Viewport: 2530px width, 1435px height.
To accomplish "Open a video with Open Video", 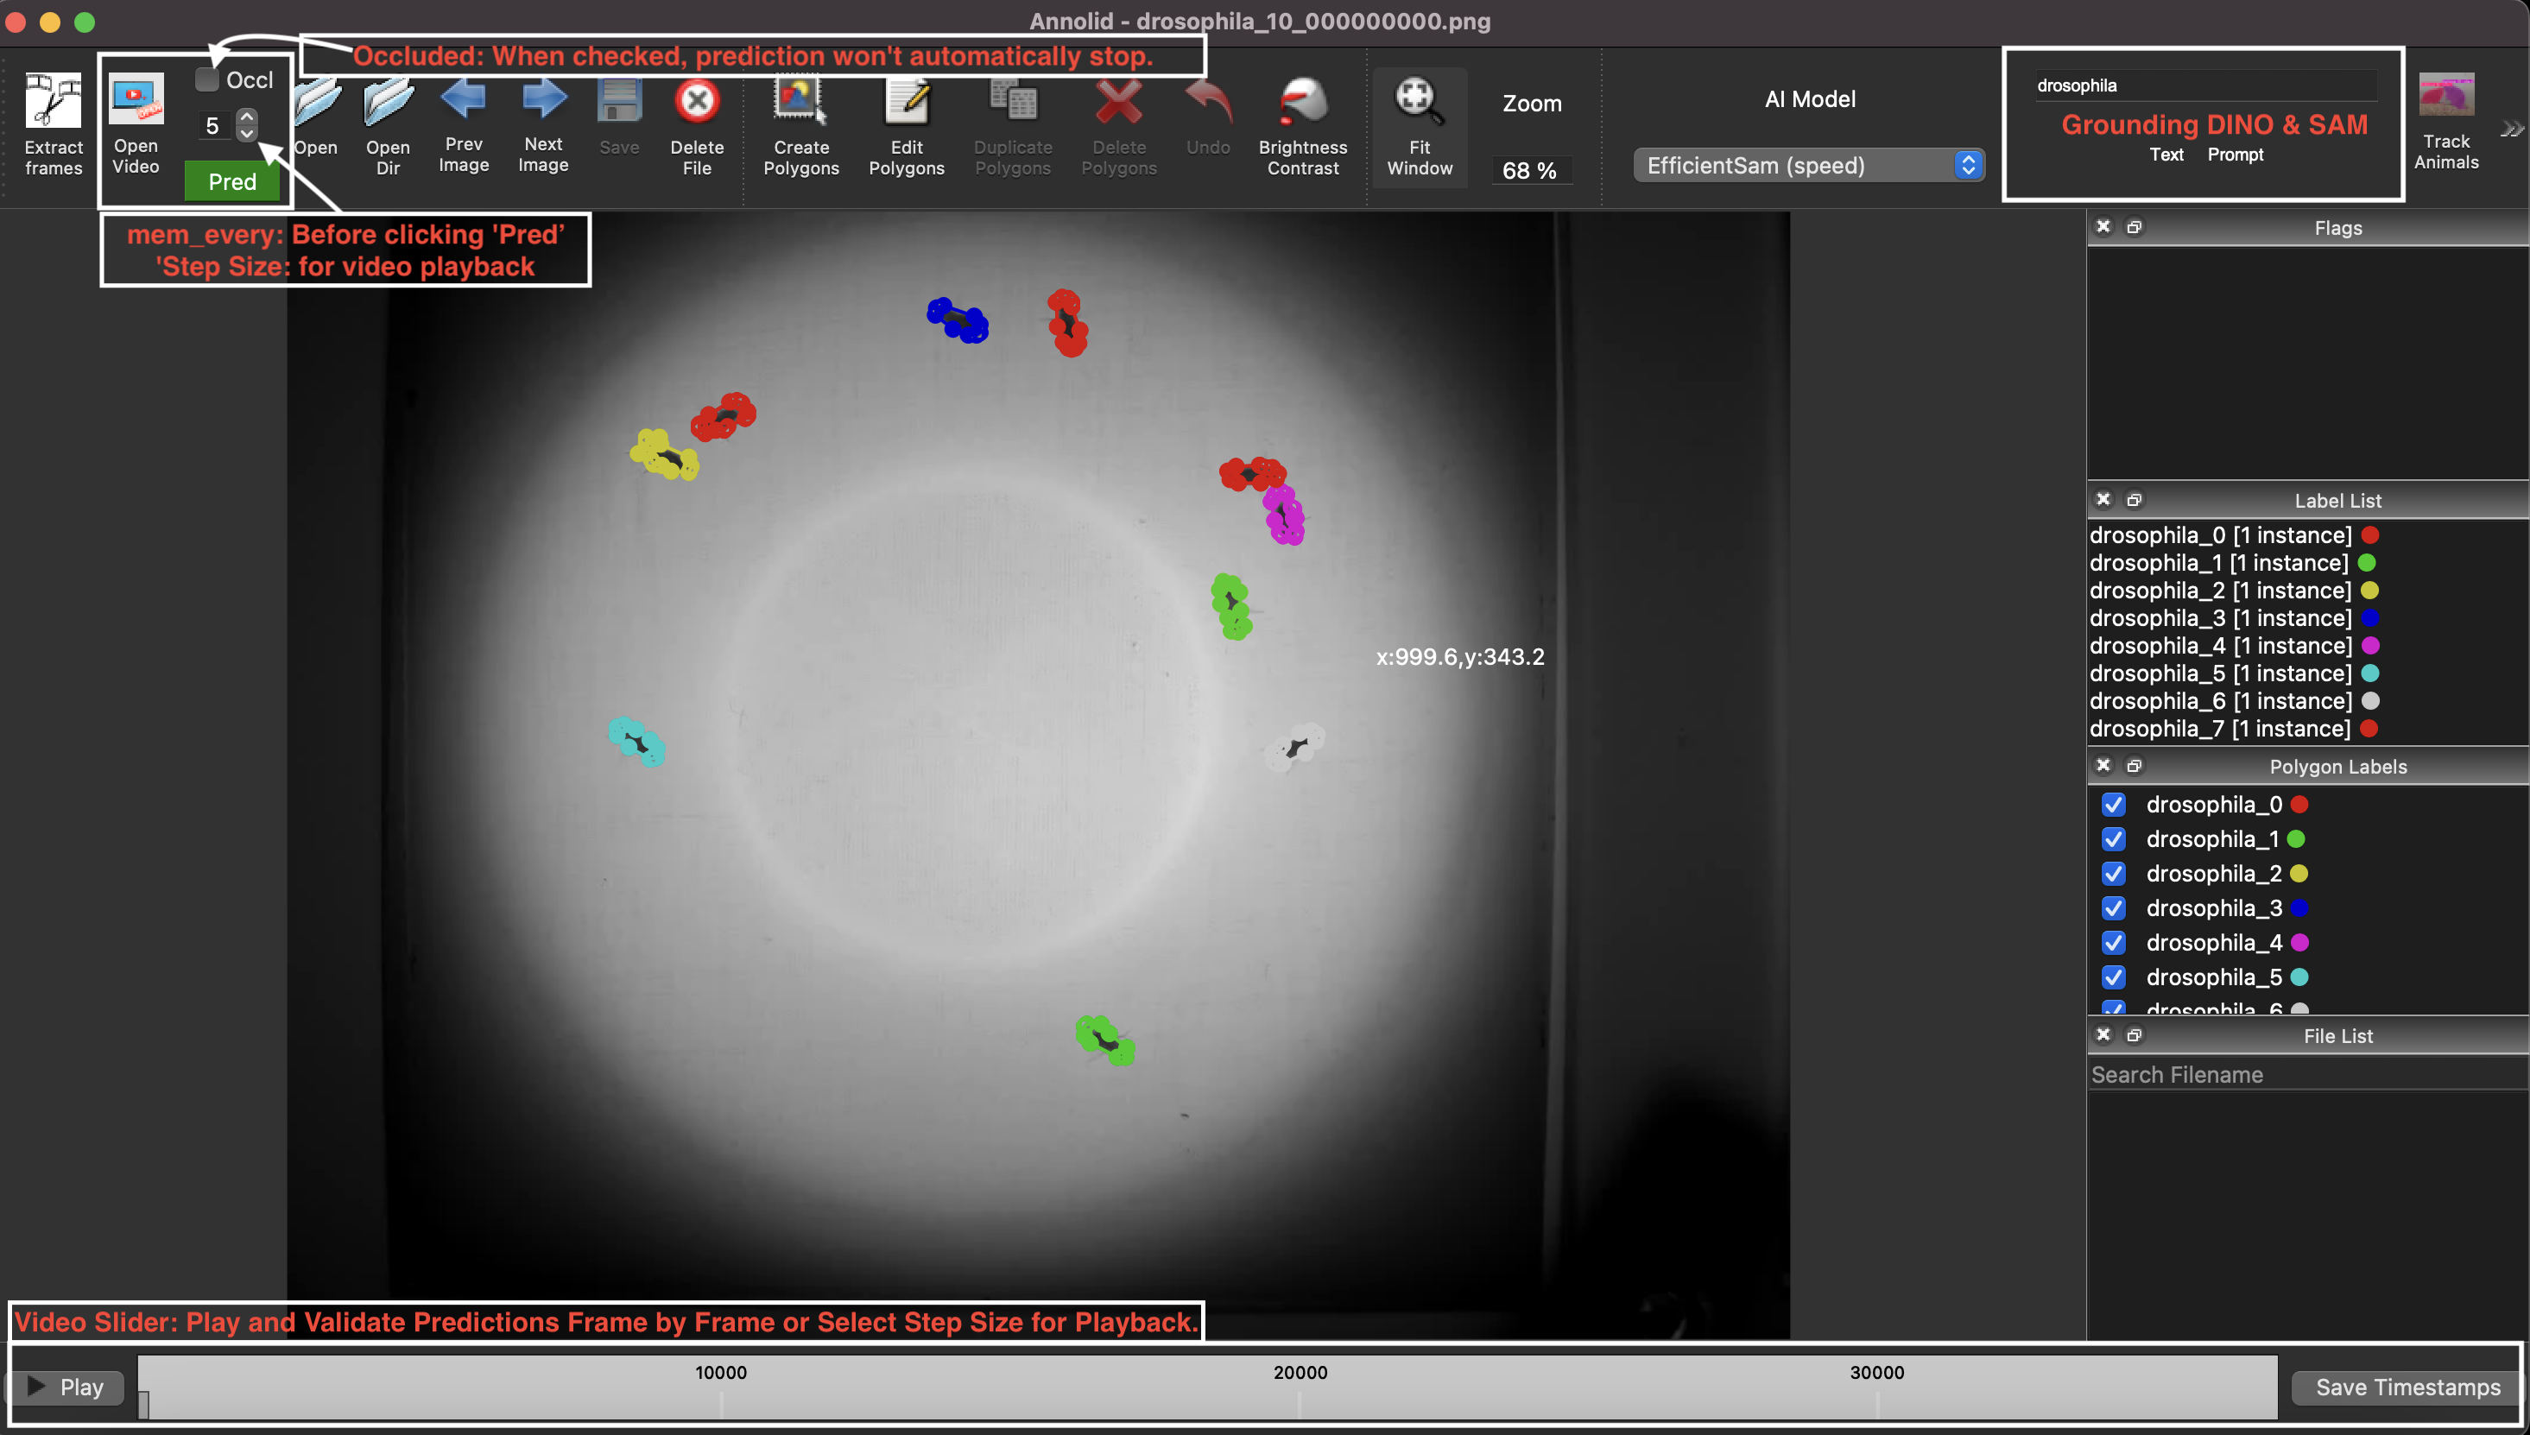I will (x=135, y=102).
